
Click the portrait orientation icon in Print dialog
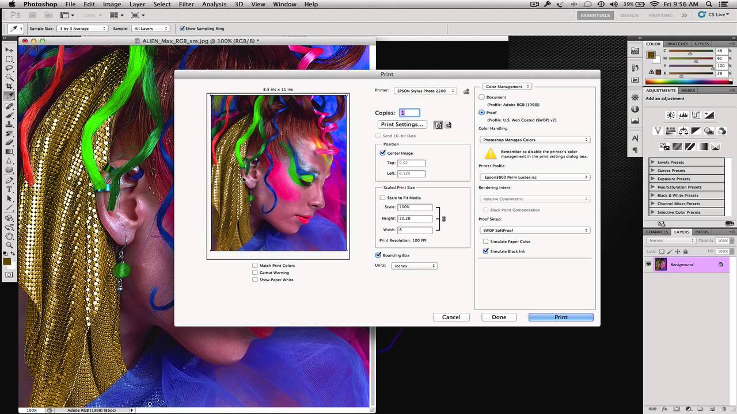(x=438, y=125)
